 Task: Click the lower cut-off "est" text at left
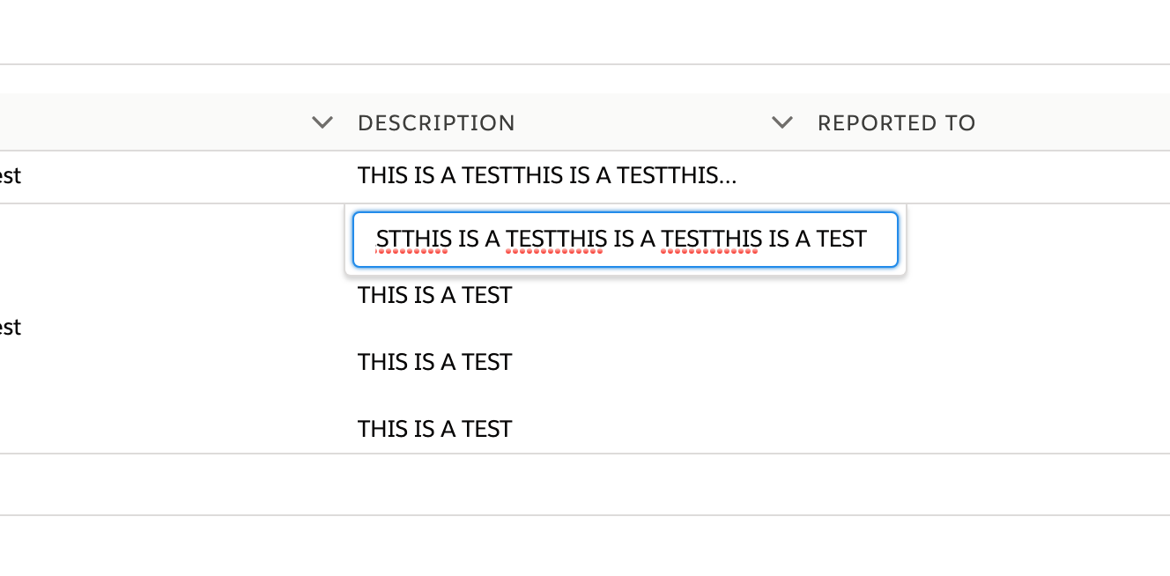pyautogui.click(x=10, y=328)
